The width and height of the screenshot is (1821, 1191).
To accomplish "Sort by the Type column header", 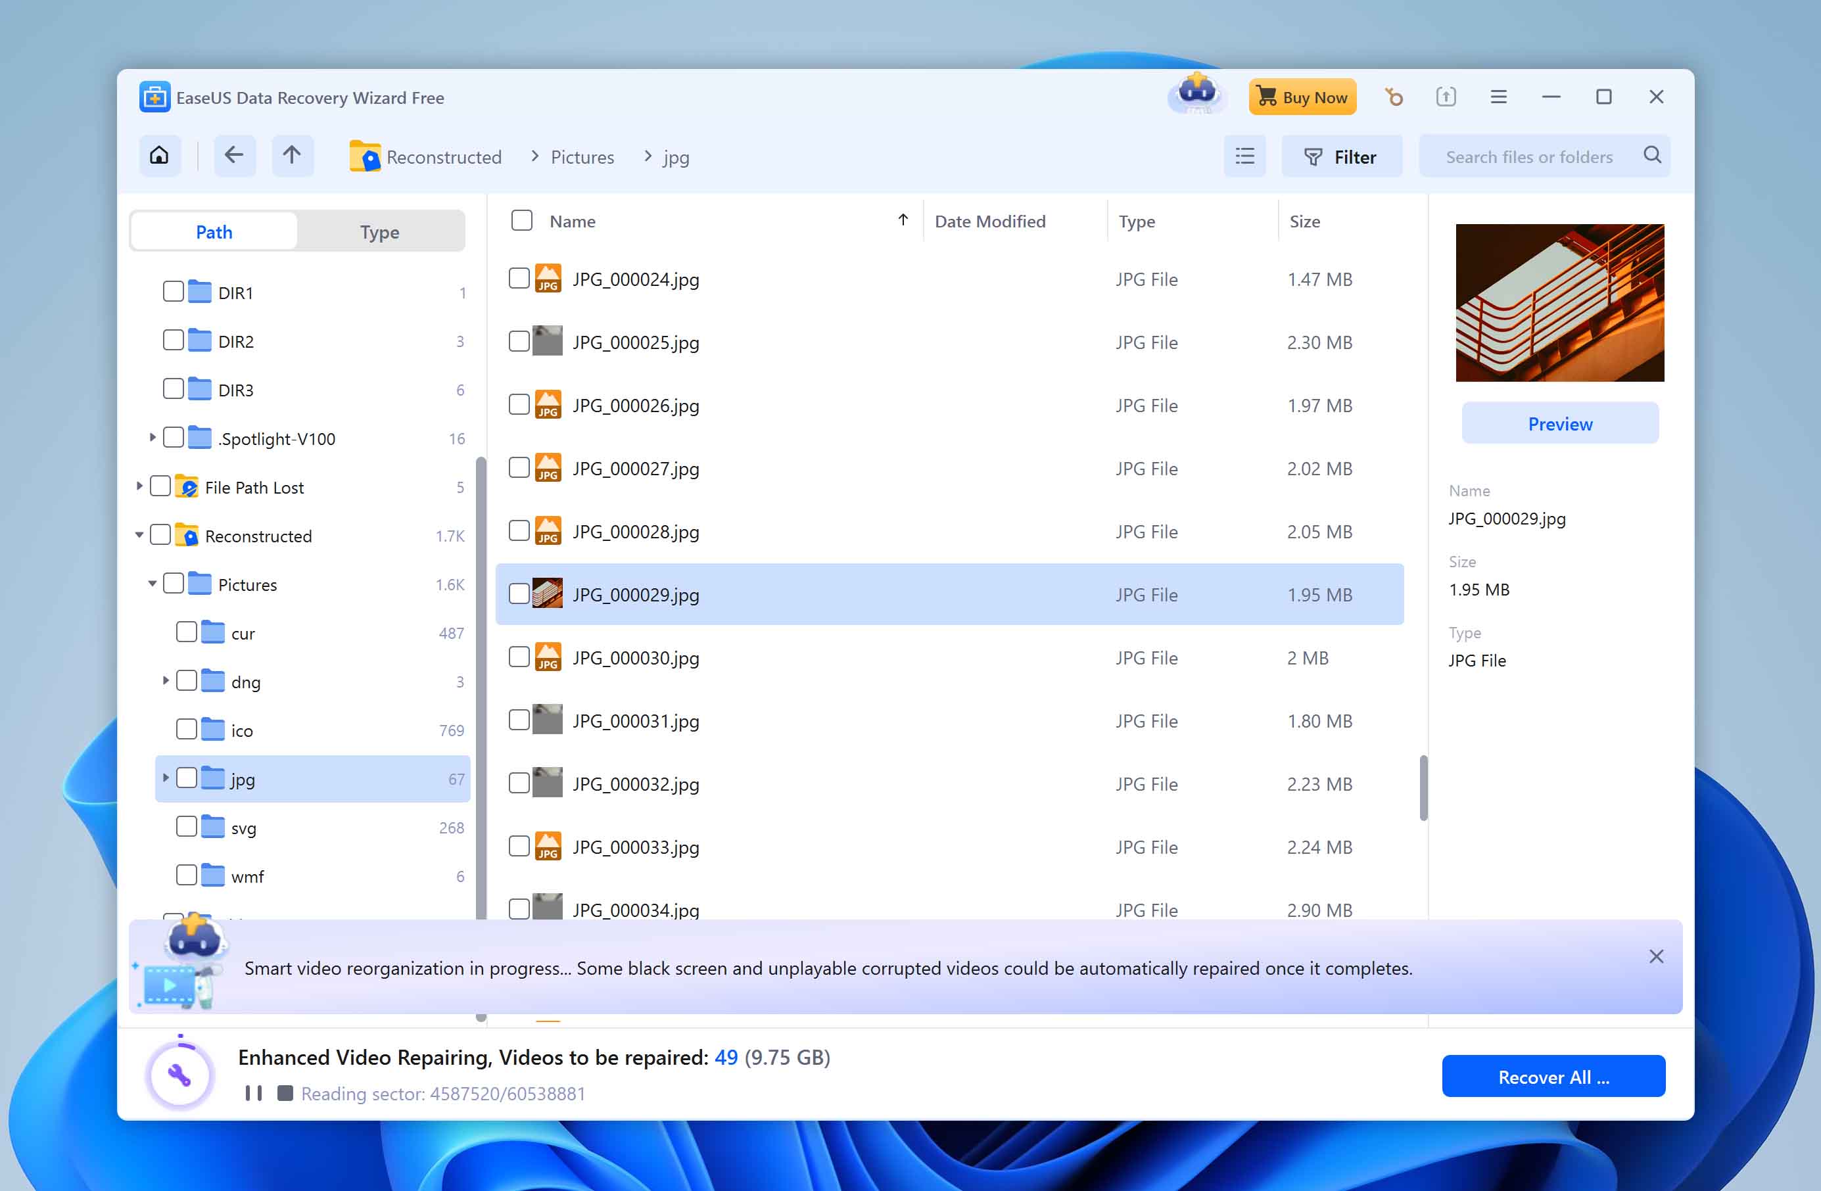I will 1136,221.
